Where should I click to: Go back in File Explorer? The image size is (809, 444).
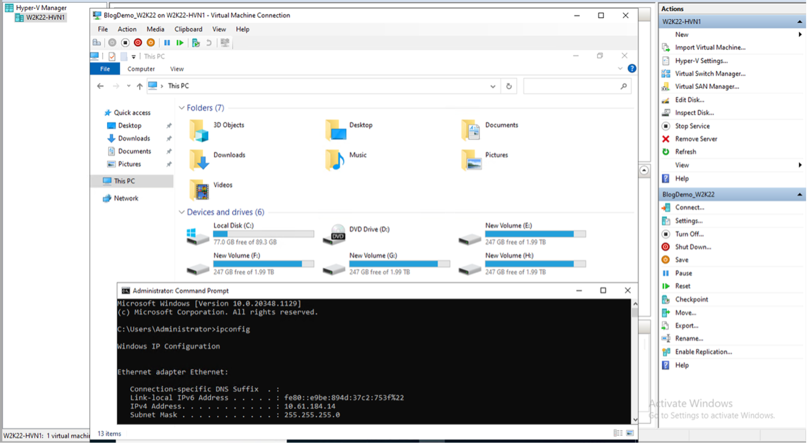coord(101,86)
